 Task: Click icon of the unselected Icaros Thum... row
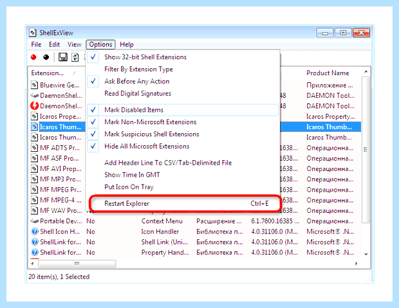pyautogui.click(x=34, y=137)
